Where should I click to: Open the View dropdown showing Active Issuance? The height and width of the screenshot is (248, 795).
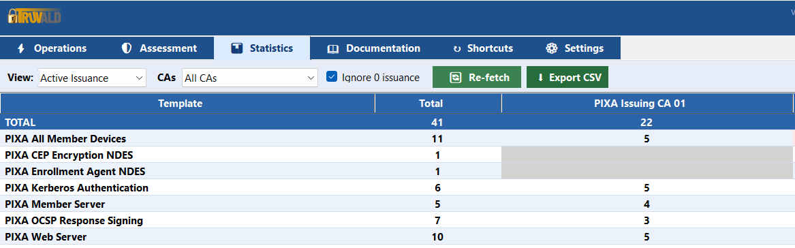(x=92, y=78)
